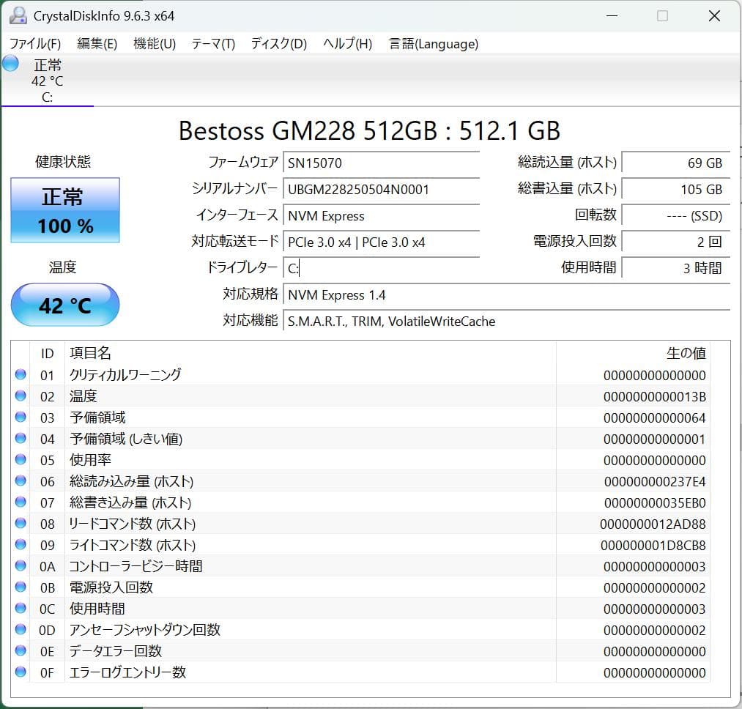Open the 機能(U) menu

[x=155, y=44]
